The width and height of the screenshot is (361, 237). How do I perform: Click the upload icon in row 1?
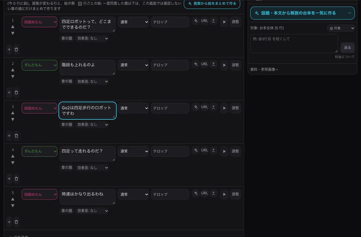click(x=213, y=21)
